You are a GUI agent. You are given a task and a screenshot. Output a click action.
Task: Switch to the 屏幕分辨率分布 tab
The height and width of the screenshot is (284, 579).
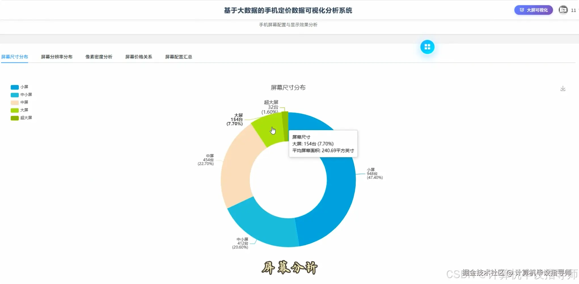click(56, 57)
